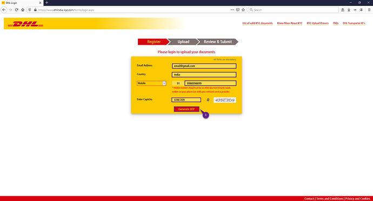Open Privacy and Cookies footer link
Screen dimensions: 373x201
(x=357, y=199)
